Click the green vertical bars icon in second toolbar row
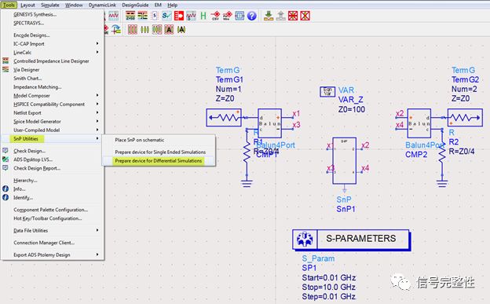The width and height of the screenshot is (490, 304). (x=144, y=29)
